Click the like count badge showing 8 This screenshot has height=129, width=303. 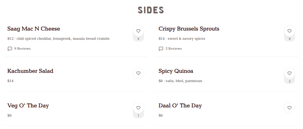pos(290,39)
